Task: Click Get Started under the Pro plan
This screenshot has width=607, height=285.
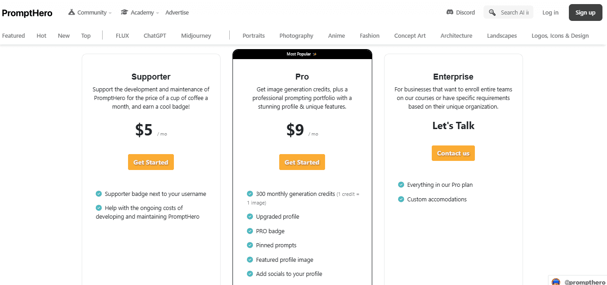Action: (x=302, y=162)
